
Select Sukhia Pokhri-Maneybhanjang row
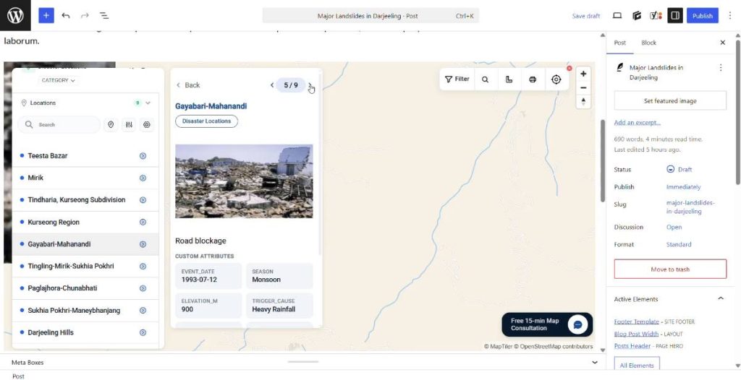(85, 310)
